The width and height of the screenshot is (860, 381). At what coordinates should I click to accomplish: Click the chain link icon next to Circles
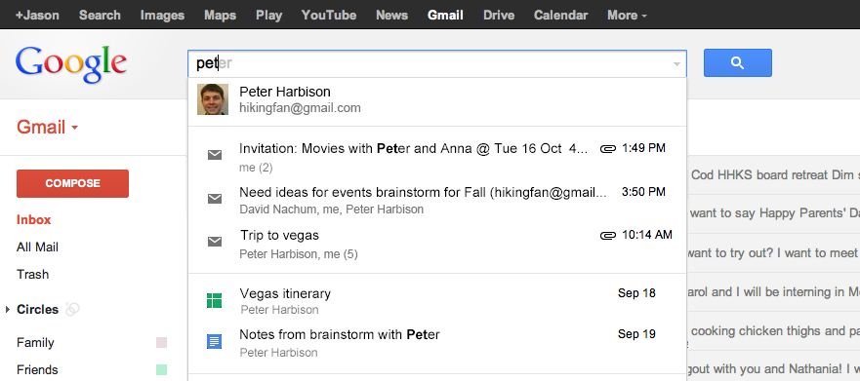72,309
